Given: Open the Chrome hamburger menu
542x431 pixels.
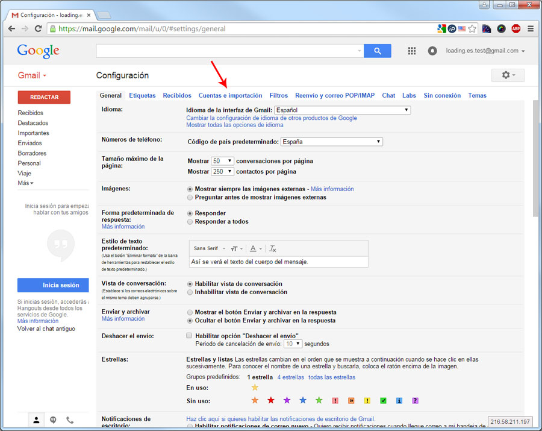Looking at the screenshot, I should [531, 29].
